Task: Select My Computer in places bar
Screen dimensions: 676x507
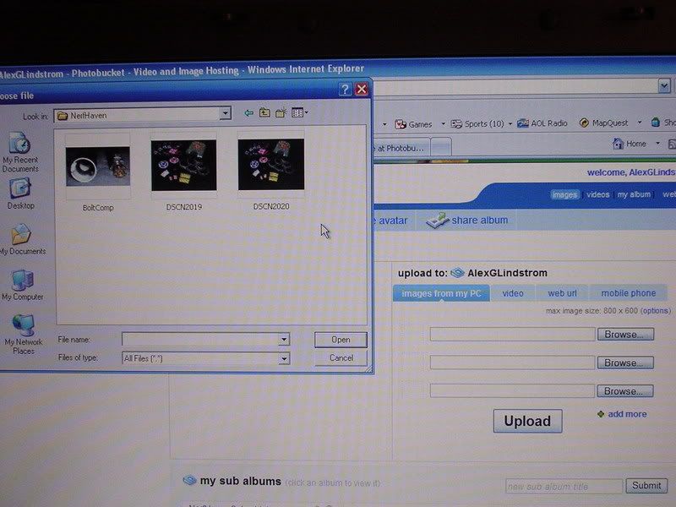Action: [23, 283]
